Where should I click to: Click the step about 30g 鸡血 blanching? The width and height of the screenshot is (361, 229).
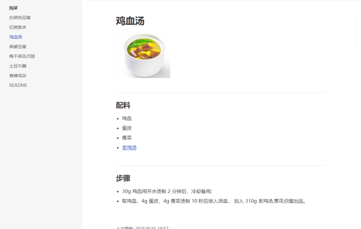pos(167,191)
